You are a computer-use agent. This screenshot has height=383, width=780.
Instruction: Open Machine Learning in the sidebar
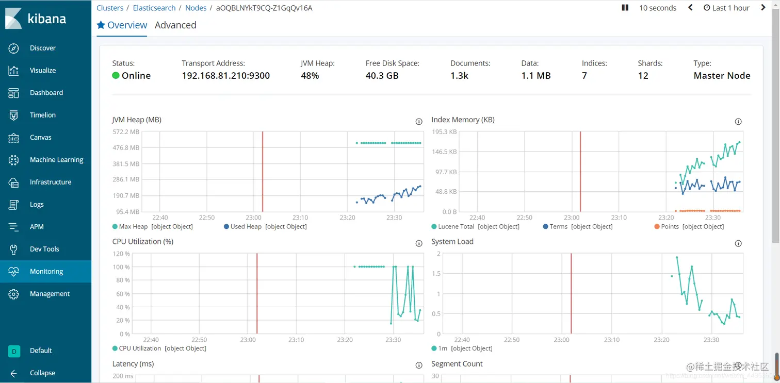tap(57, 160)
